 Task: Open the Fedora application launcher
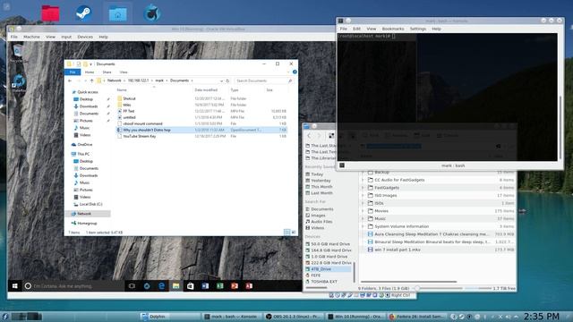tap(4, 317)
